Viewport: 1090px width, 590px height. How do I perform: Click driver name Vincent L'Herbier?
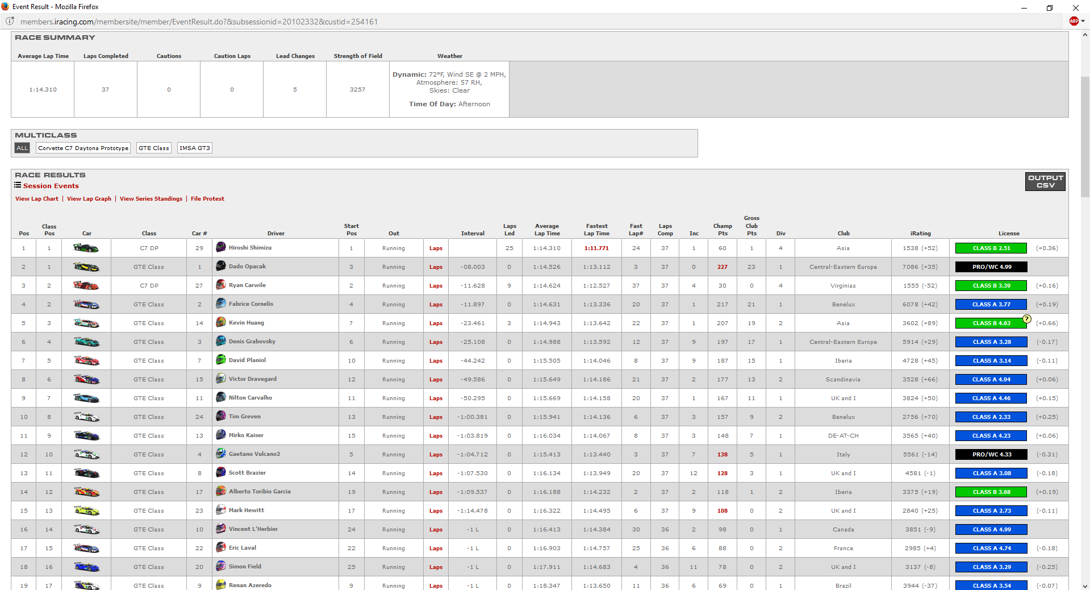253,529
